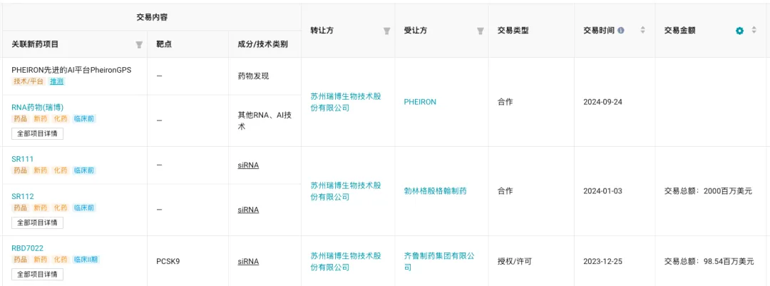
Task: Click the 转让方 column filter icon
Action: pyautogui.click(x=386, y=31)
